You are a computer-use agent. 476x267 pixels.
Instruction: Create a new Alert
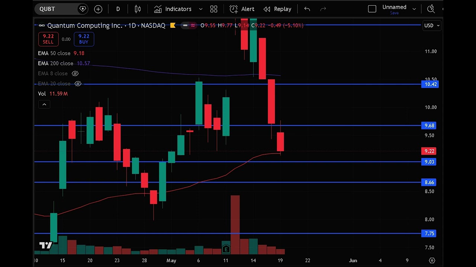coord(242,9)
